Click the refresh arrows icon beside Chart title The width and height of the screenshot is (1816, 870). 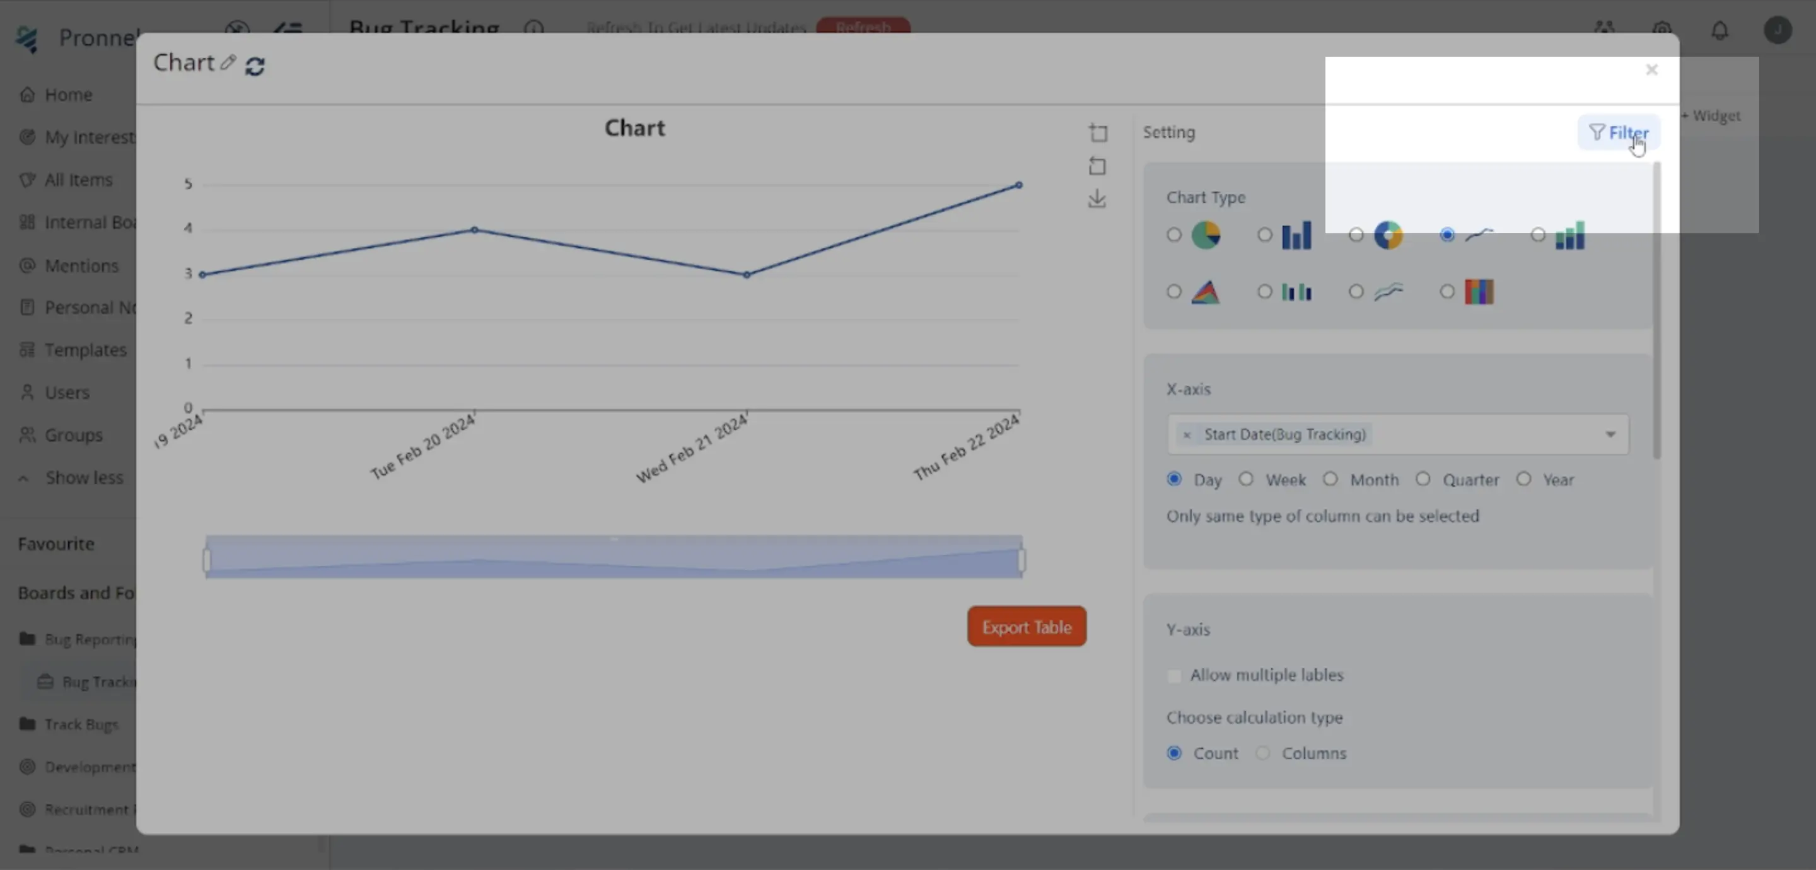[x=255, y=66]
